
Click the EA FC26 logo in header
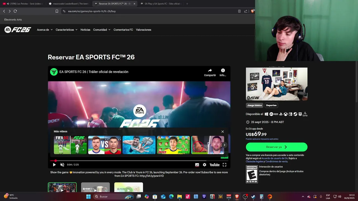click(18, 30)
